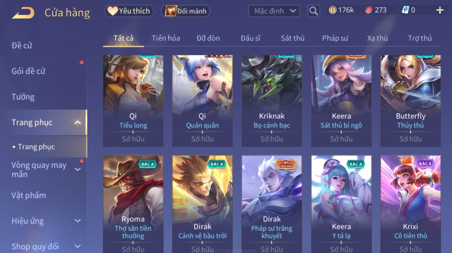Select Butterfly Thủy thủ skin card
The height and width of the screenshot is (253, 452).
(410, 101)
